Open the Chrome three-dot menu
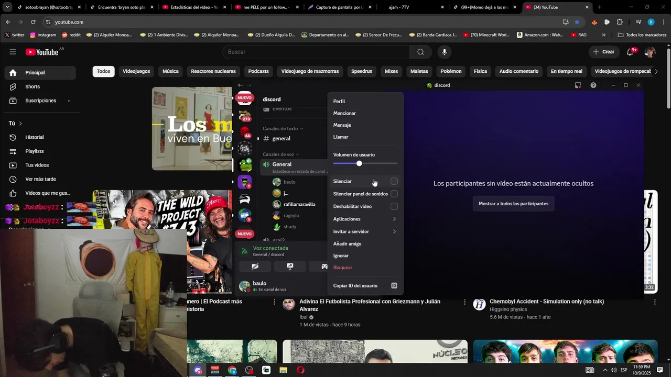 pyautogui.click(x=663, y=22)
